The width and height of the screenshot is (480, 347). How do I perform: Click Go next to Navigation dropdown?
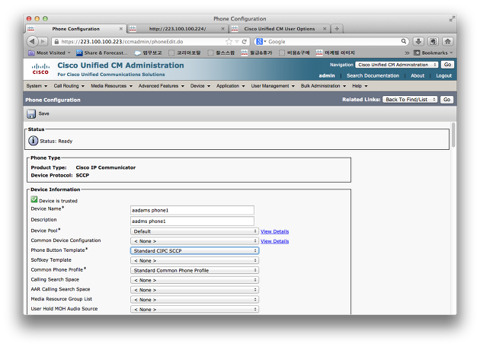point(447,65)
